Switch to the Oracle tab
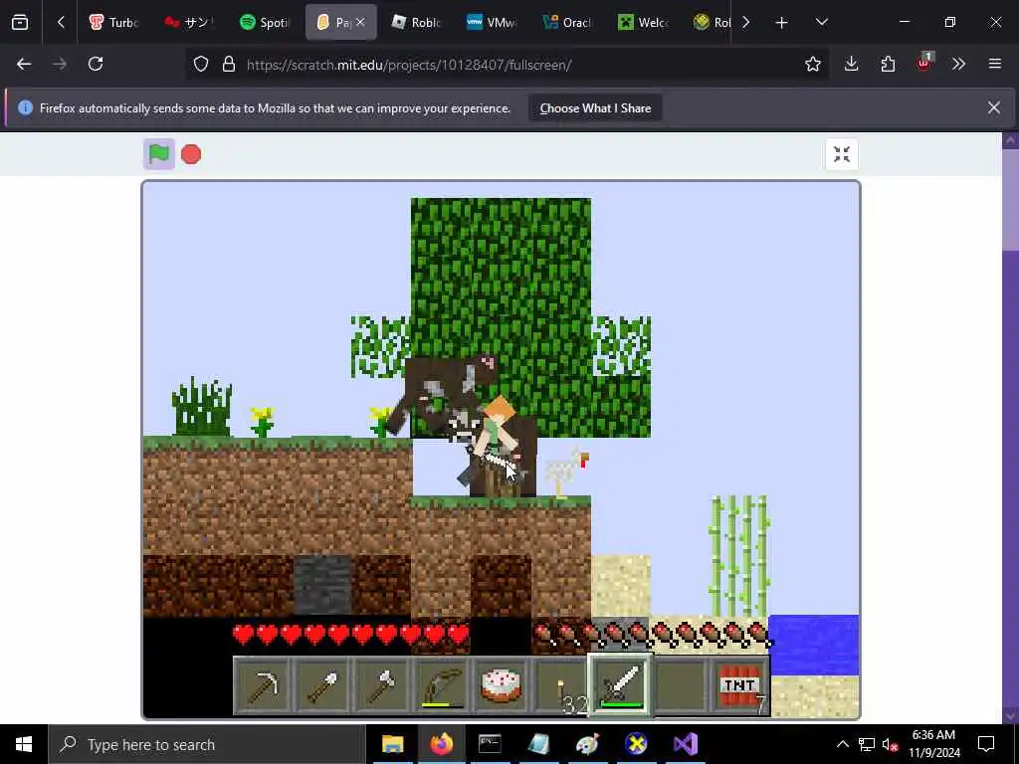Viewport: 1019px width, 764px height. [567, 22]
